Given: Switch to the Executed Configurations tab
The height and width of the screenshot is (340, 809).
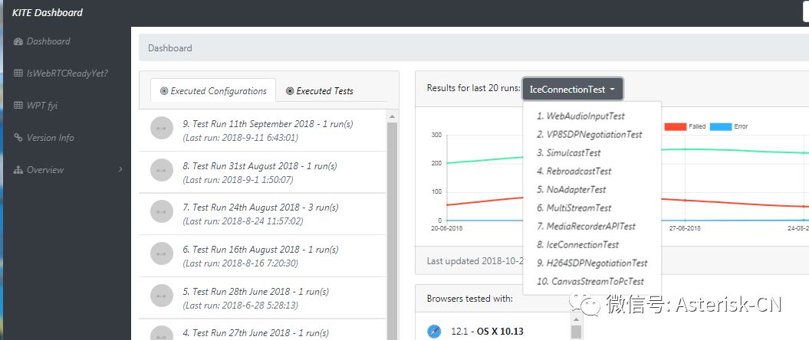Looking at the screenshot, I should click(x=212, y=91).
